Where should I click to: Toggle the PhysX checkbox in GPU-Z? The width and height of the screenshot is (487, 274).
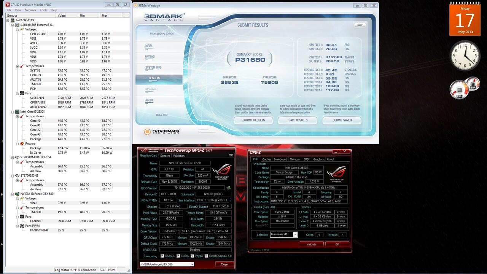[x=192, y=256]
